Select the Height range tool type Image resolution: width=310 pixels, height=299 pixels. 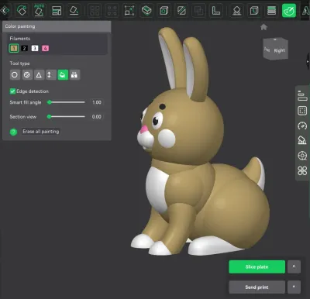(50, 75)
